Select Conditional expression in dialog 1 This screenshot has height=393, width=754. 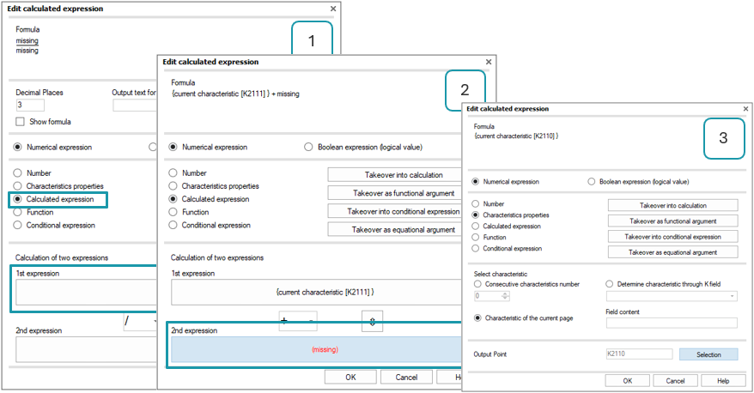click(x=17, y=225)
